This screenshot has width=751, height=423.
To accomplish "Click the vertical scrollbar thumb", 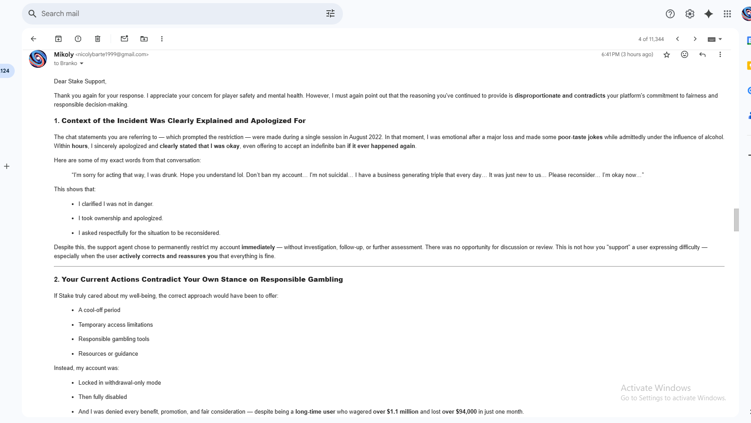I will 736,220.
